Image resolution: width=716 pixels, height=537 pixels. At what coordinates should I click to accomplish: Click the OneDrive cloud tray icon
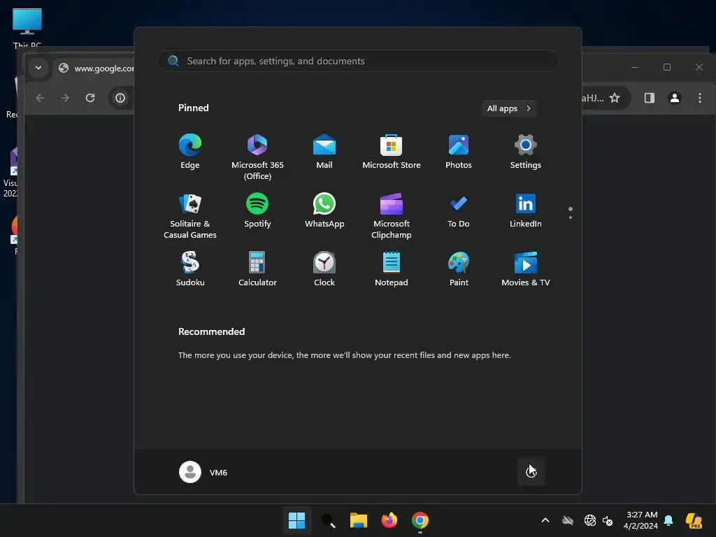tap(568, 520)
